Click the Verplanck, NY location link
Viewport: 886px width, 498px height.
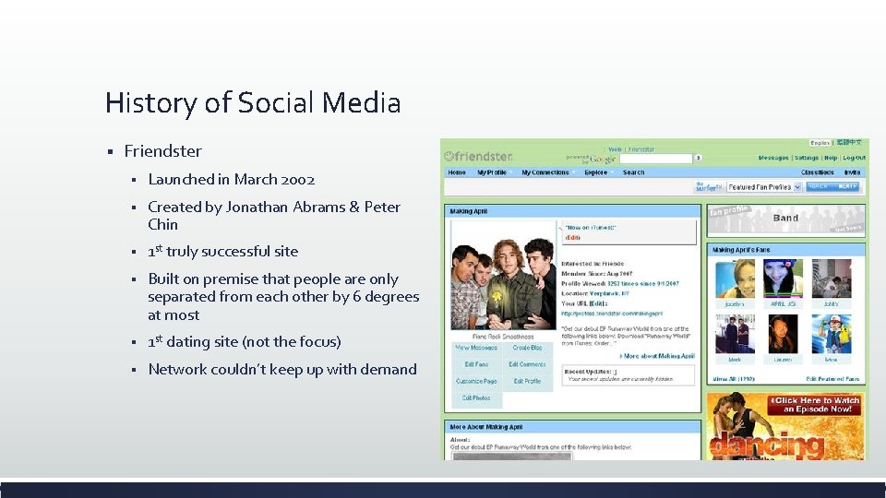pos(609,293)
